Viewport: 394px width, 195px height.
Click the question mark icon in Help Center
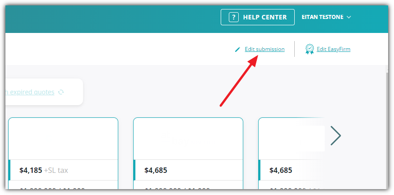[x=234, y=17]
